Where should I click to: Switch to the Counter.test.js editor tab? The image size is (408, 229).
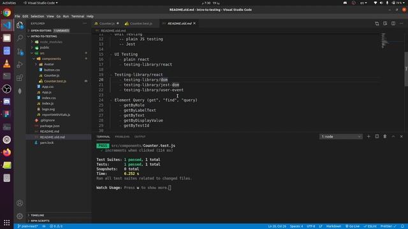141,24
